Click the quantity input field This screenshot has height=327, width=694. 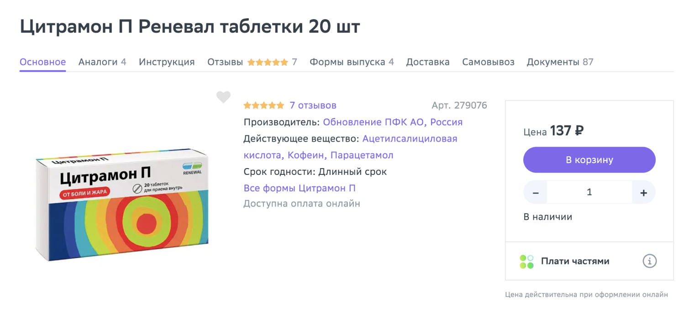click(x=589, y=193)
